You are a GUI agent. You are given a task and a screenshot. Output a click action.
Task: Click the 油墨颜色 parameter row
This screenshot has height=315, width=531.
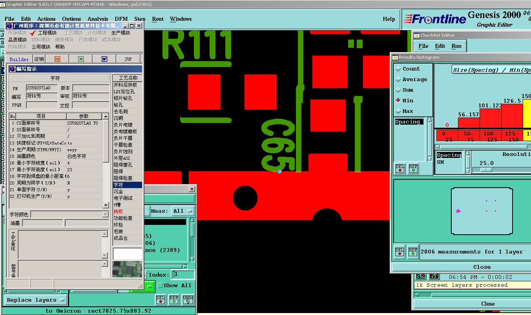click(55, 156)
